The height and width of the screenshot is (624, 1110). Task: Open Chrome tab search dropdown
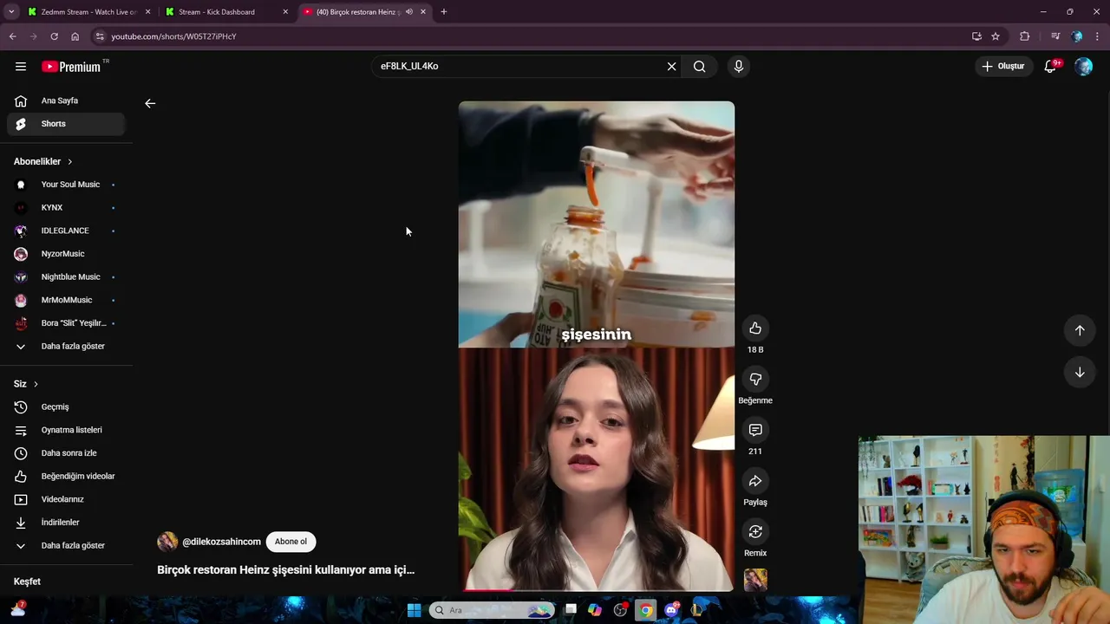pos(11,11)
